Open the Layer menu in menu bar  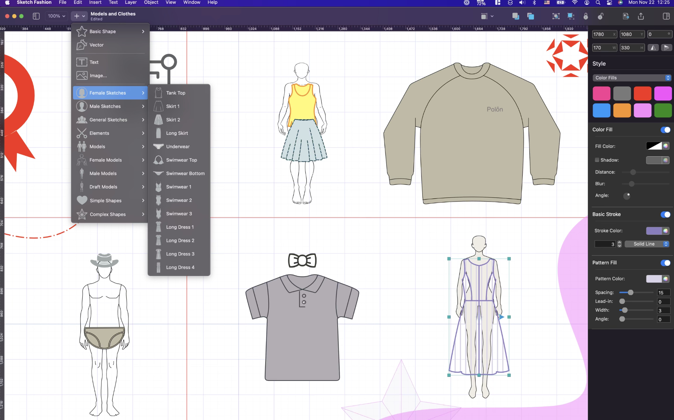pos(130,3)
